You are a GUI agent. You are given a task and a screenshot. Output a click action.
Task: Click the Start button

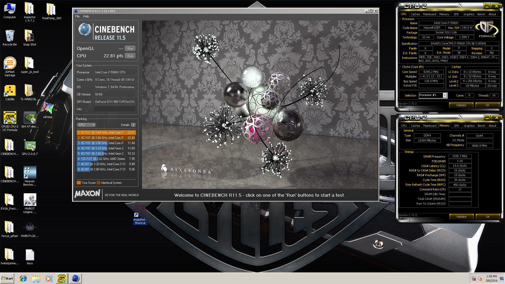[7, 278]
